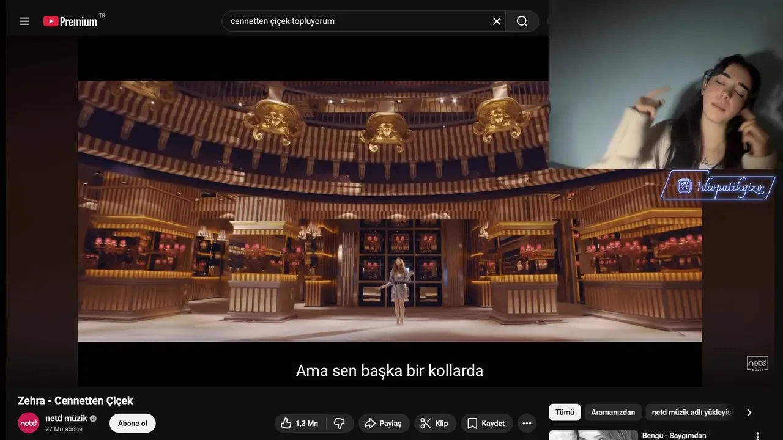Open netd müzik channel name link
The height and width of the screenshot is (440, 783).
67,419
